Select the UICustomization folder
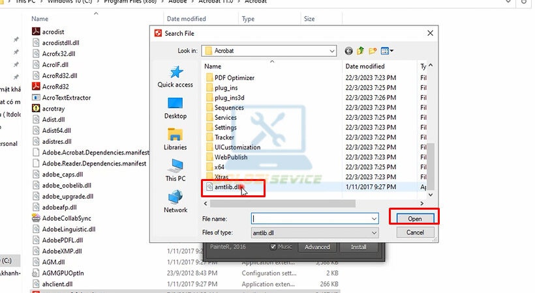 234,147
